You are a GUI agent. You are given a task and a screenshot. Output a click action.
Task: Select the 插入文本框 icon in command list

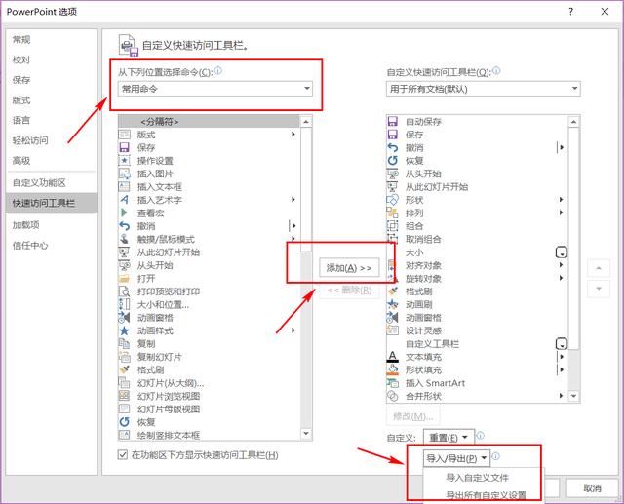124,186
